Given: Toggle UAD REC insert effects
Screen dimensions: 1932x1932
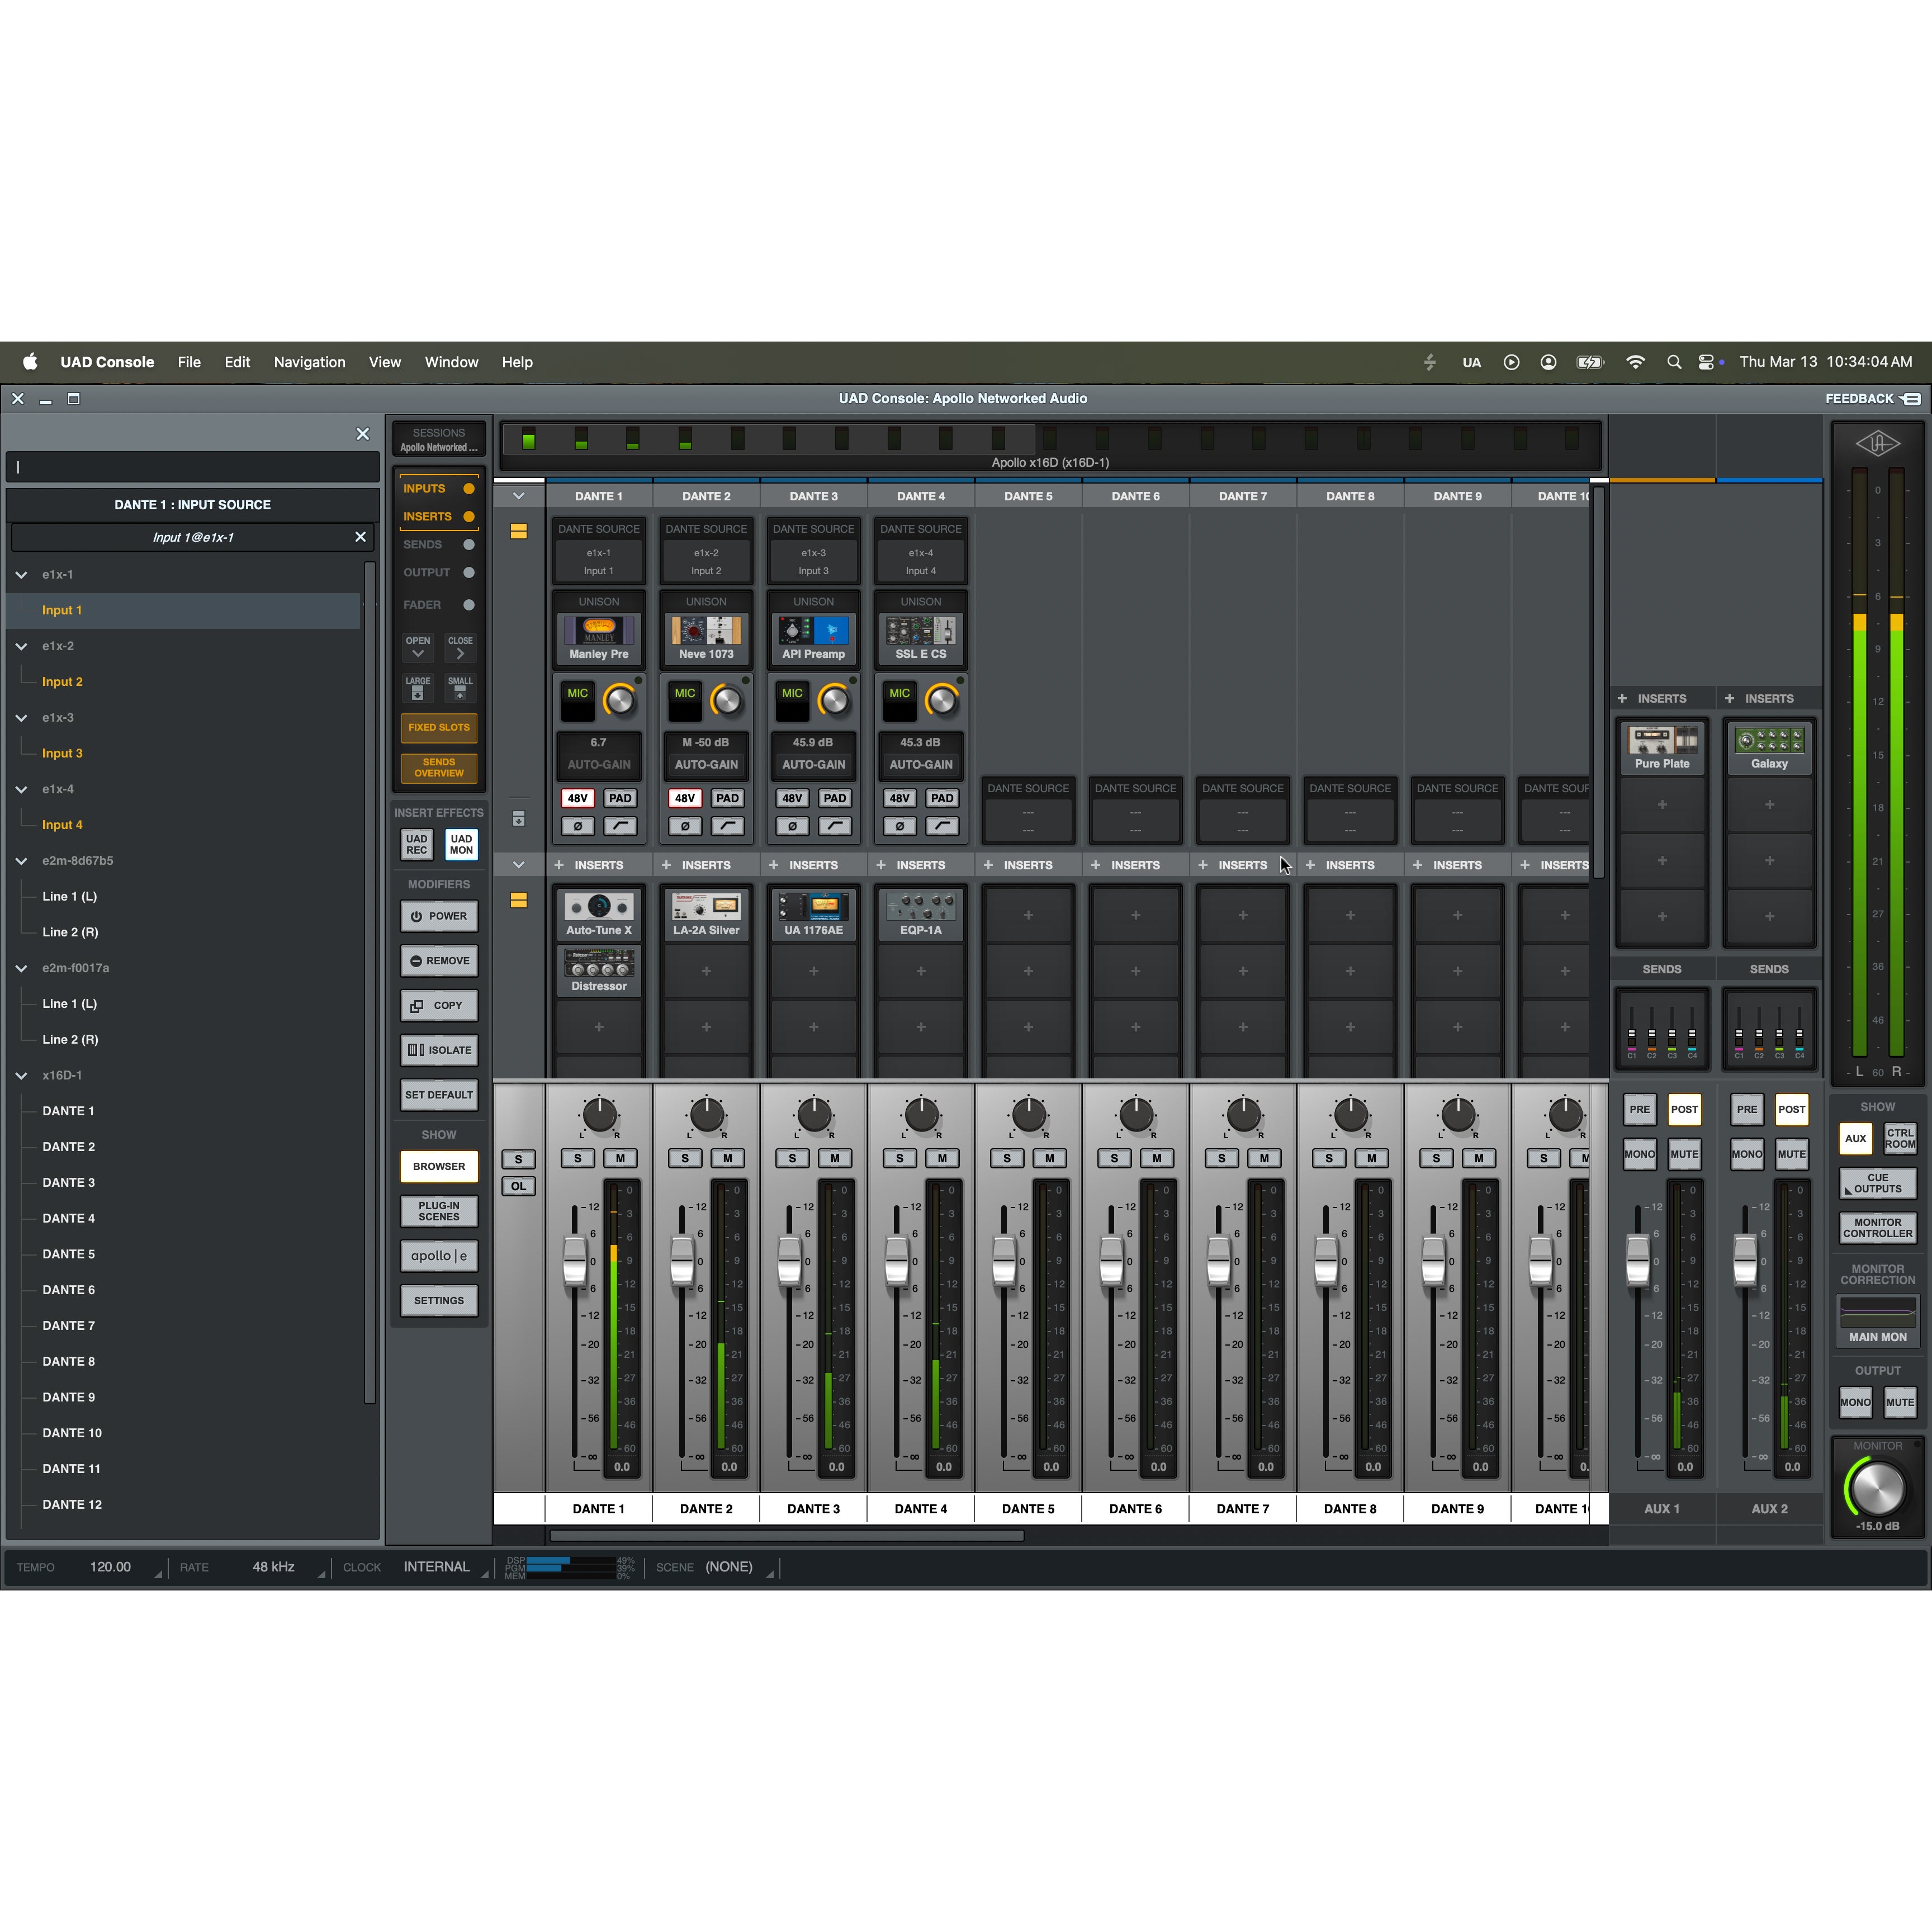Looking at the screenshot, I should coord(417,844).
